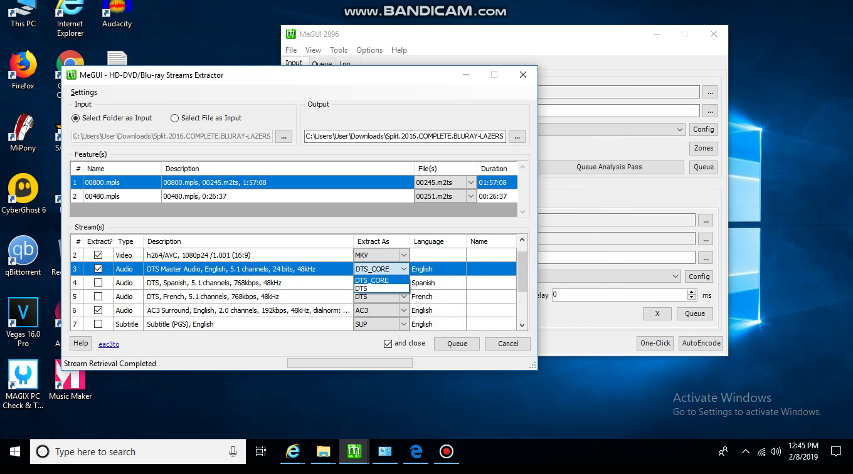The height and width of the screenshot is (474, 853).
Task: Click the Queue button in Streams Extractor
Action: point(457,344)
